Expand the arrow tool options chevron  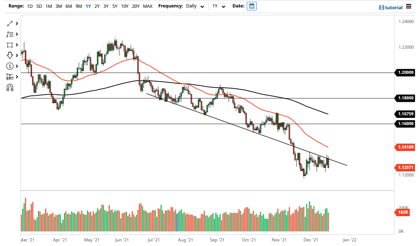16,55
